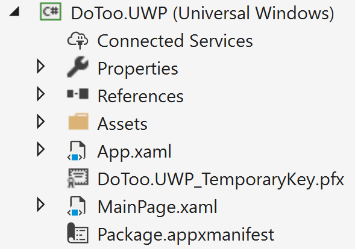Screen dimensions: 355x249
Task: Click the MainPage.xaml file icon
Action: pyautogui.click(x=77, y=206)
